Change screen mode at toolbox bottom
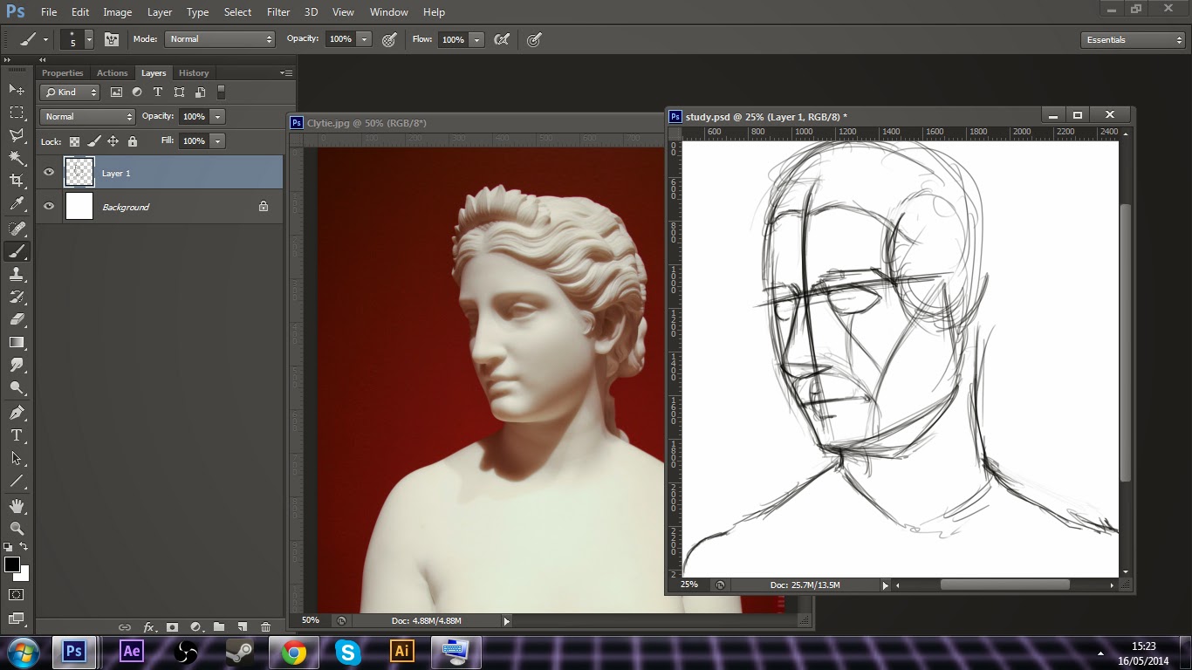1192x670 pixels. pyautogui.click(x=17, y=619)
